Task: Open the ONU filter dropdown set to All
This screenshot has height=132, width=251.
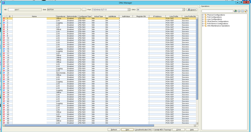Action: point(184,9)
